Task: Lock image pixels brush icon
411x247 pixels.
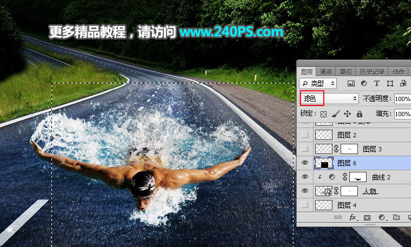Action: [x=336, y=114]
